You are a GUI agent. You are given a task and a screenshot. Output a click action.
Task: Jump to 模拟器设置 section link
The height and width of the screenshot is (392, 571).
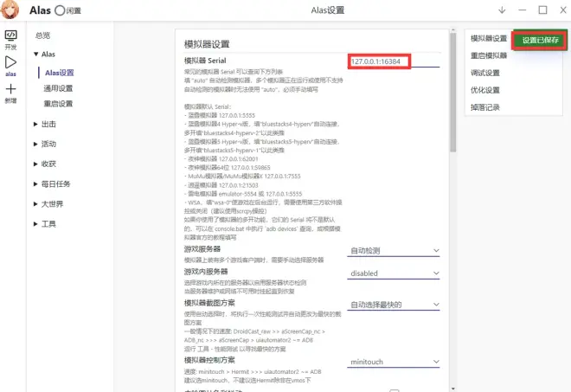pyautogui.click(x=489, y=38)
